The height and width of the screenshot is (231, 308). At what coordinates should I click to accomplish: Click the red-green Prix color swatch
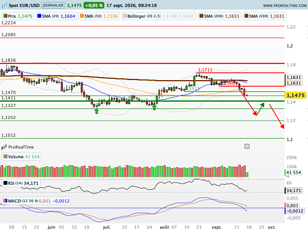click(6, 16)
